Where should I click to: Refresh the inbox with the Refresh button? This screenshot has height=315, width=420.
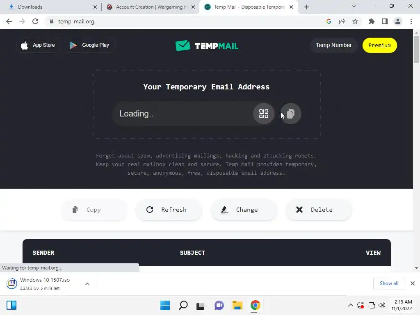(x=169, y=210)
